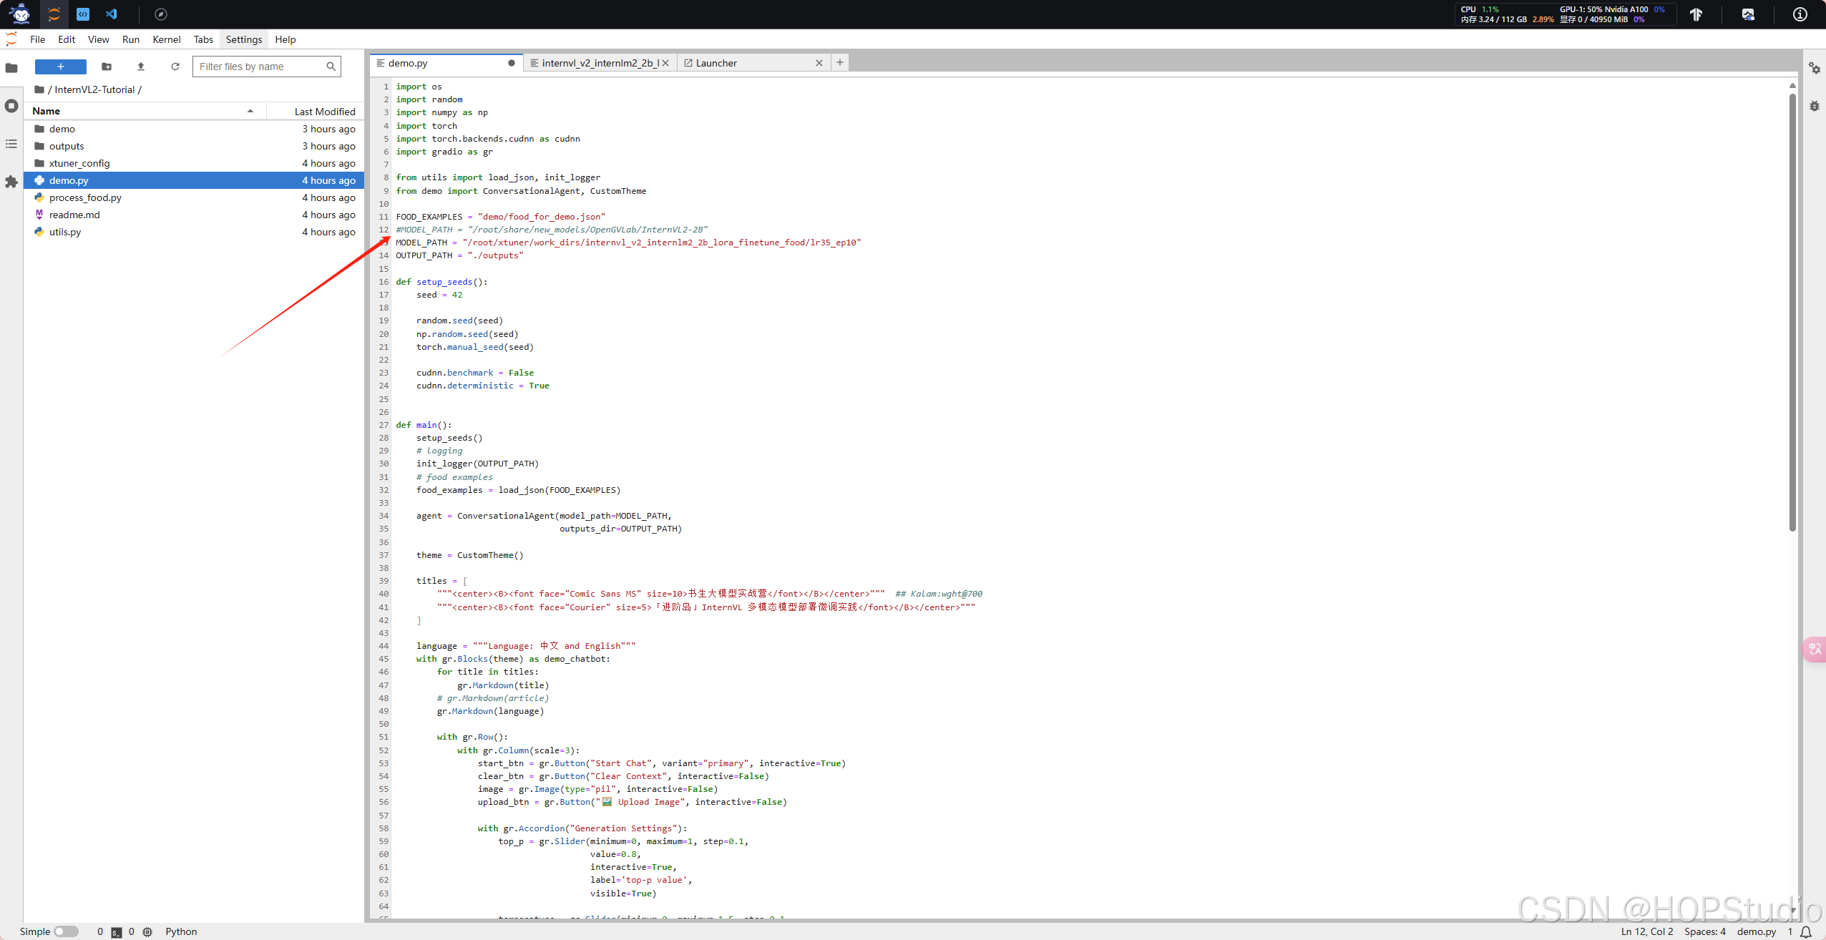Click the new folder icon
1826x940 pixels.
tap(107, 67)
